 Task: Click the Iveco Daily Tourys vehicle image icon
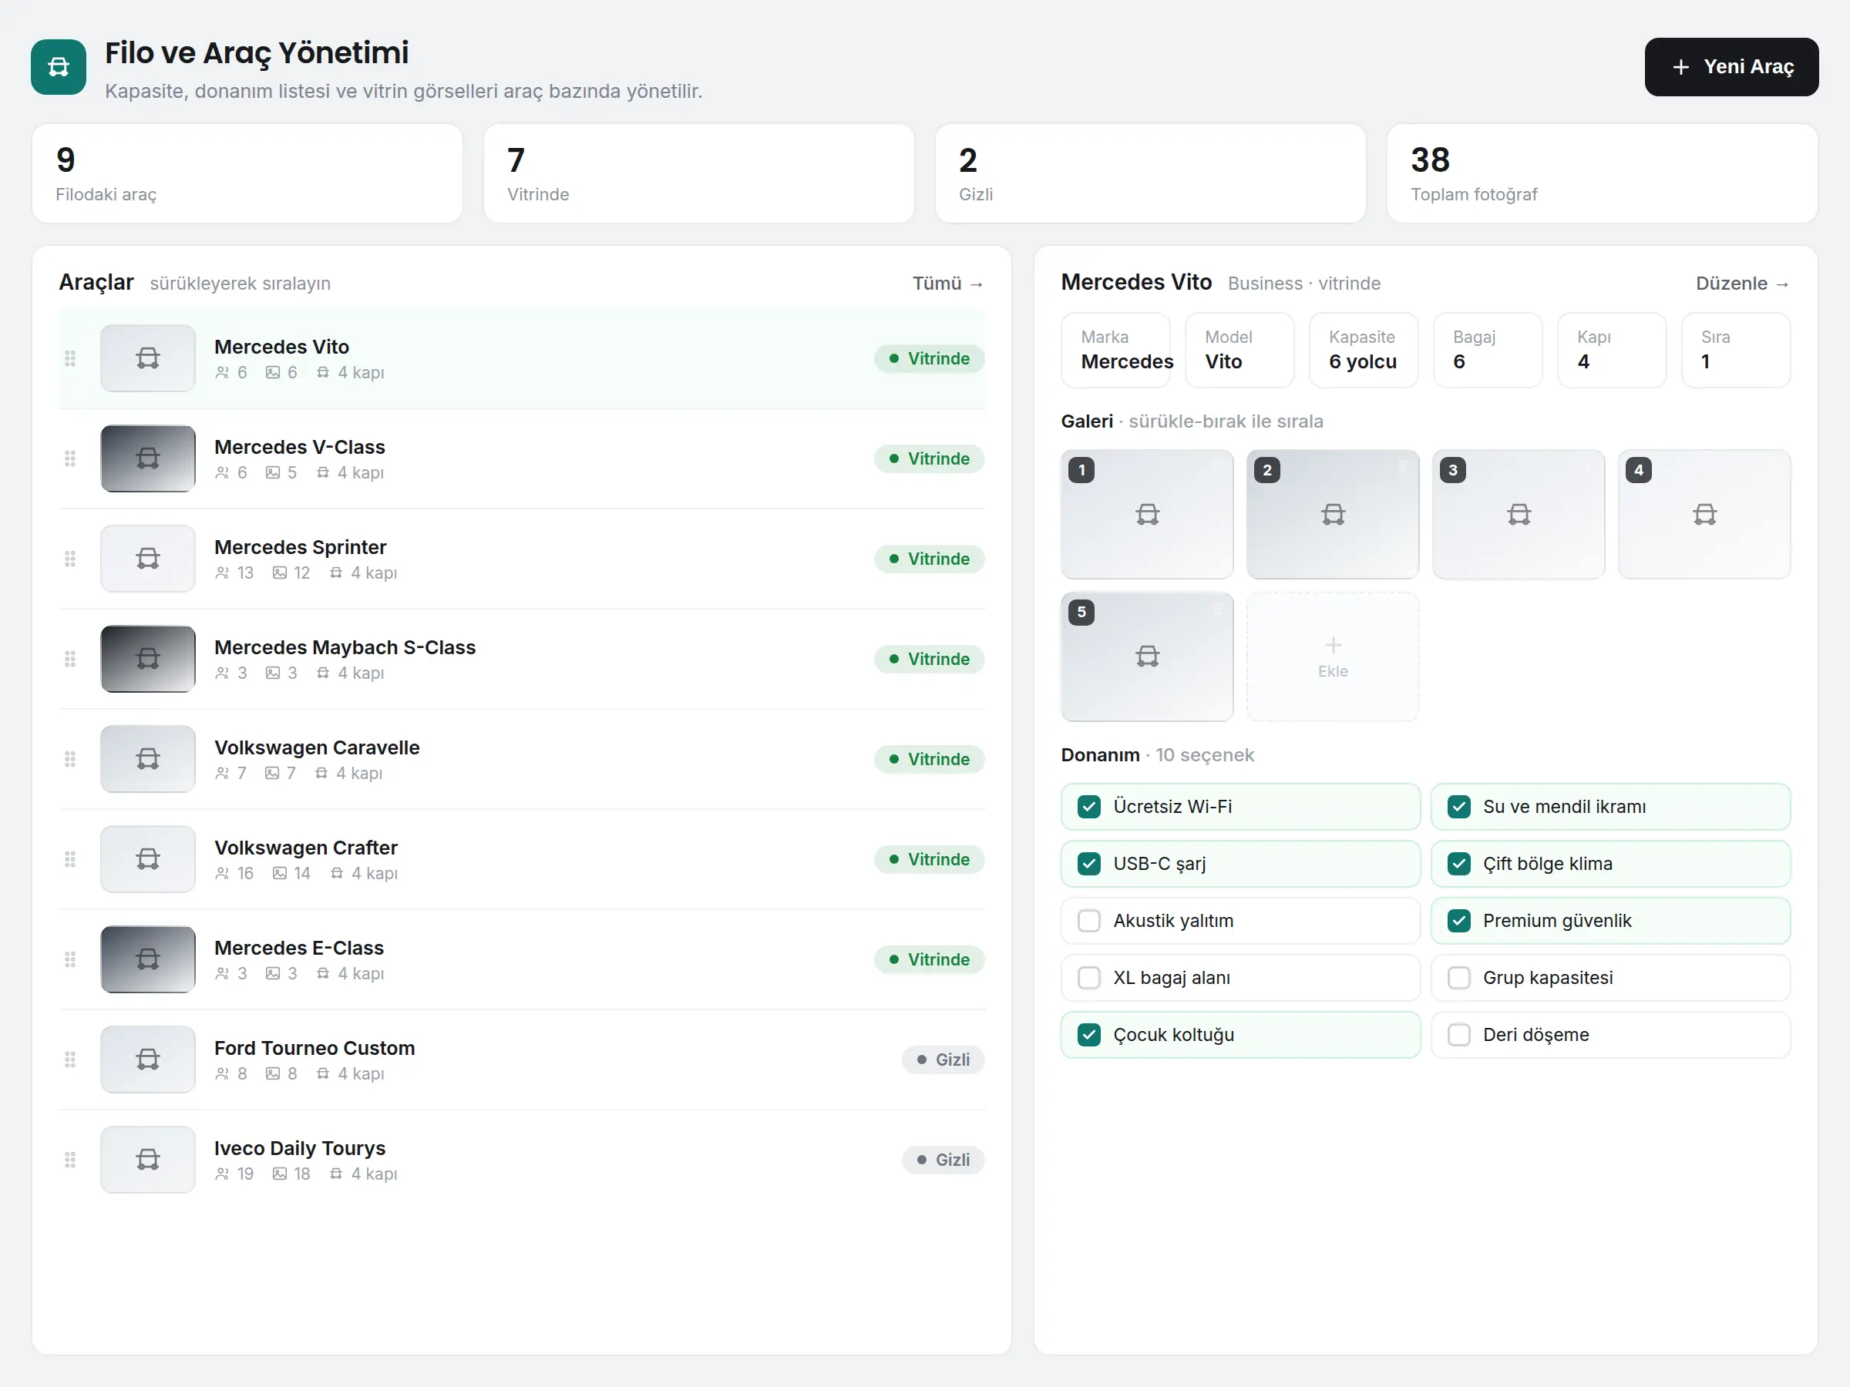pyautogui.click(x=148, y=1160)
